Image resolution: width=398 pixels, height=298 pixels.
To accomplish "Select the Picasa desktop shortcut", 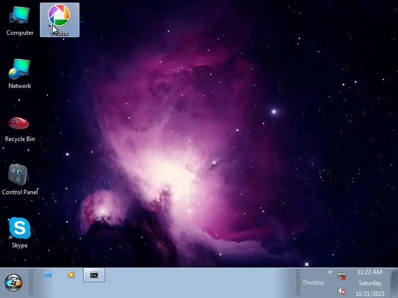I will (x=60, y=20).
